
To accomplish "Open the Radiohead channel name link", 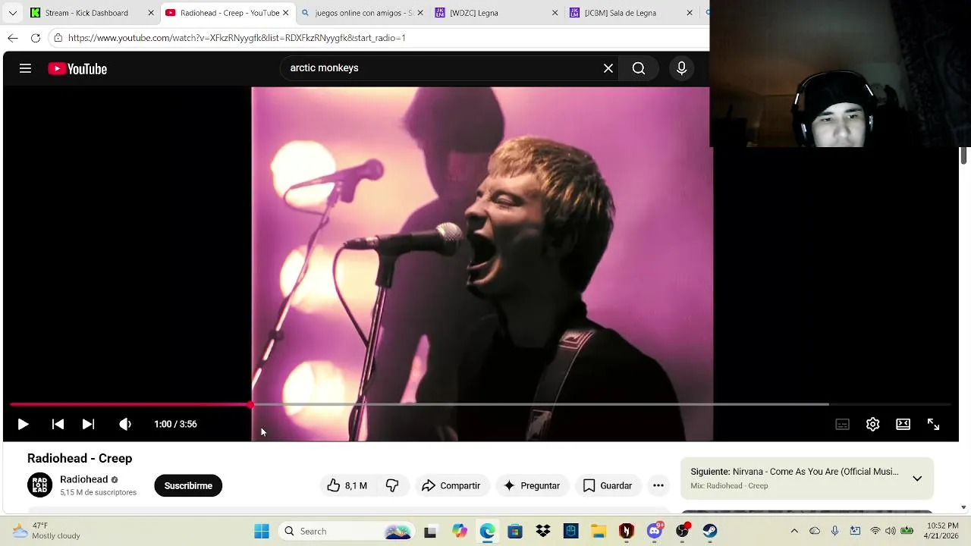I will (83, 479).
